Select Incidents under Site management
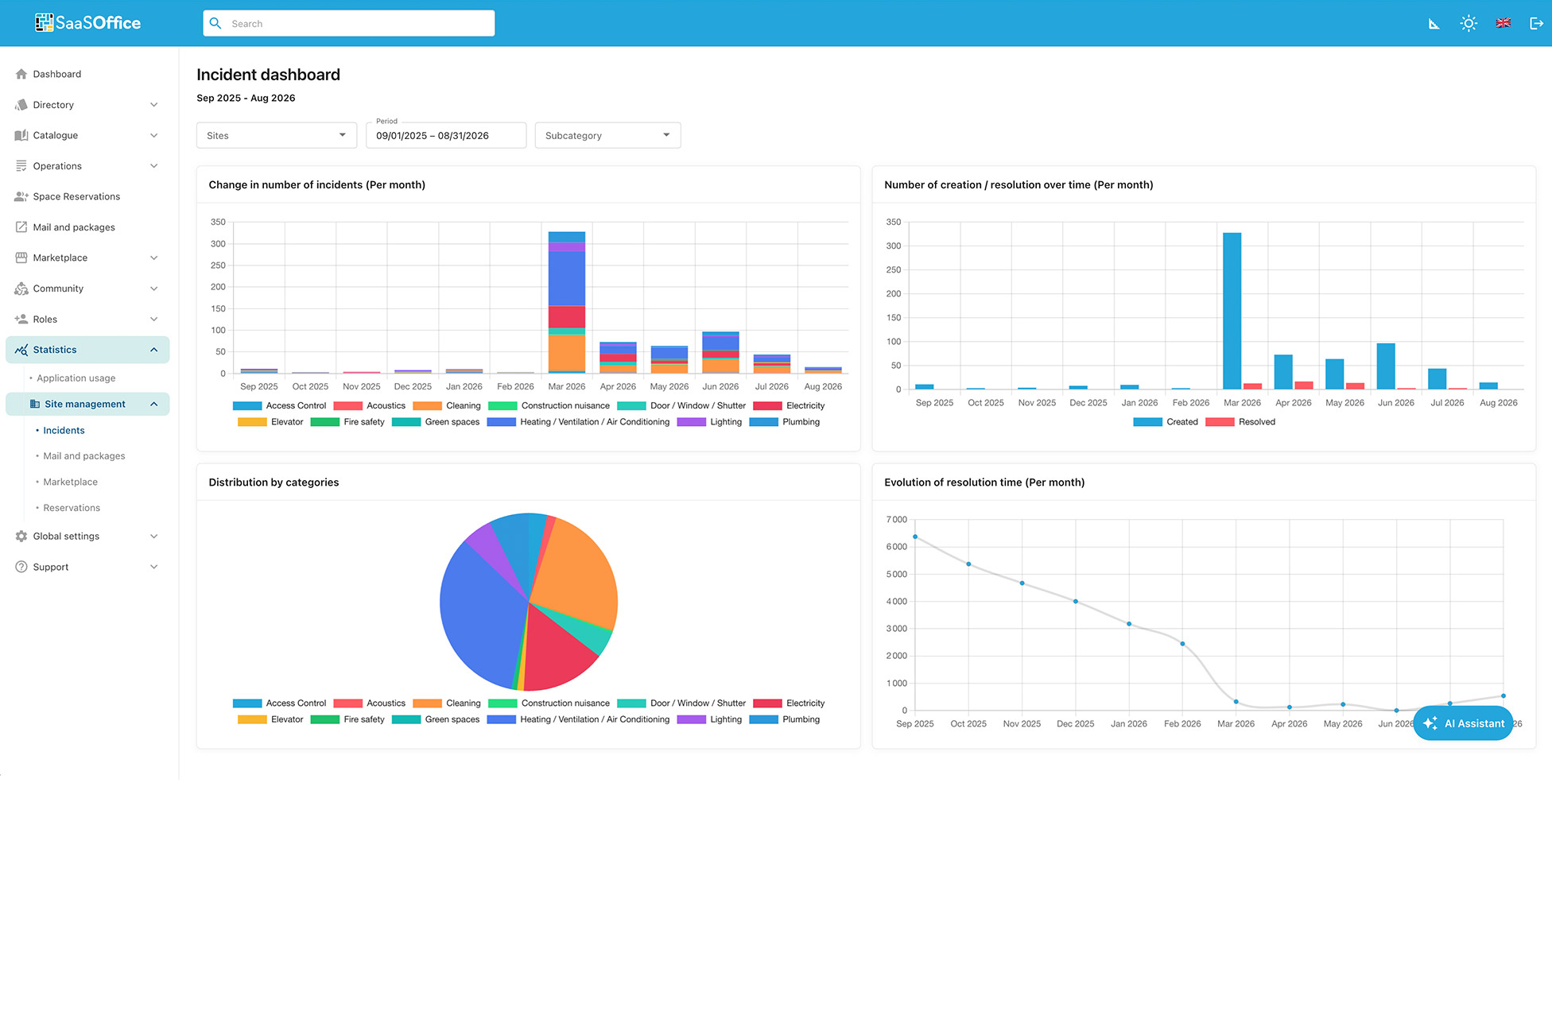 click(64, 430)
